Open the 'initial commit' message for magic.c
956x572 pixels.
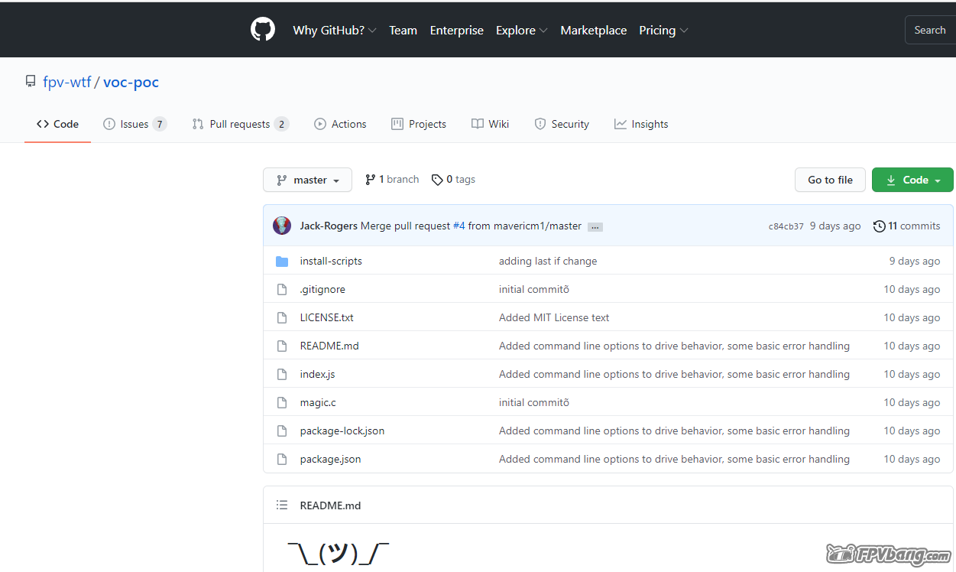pyautogui.click(x=534, y=403)
